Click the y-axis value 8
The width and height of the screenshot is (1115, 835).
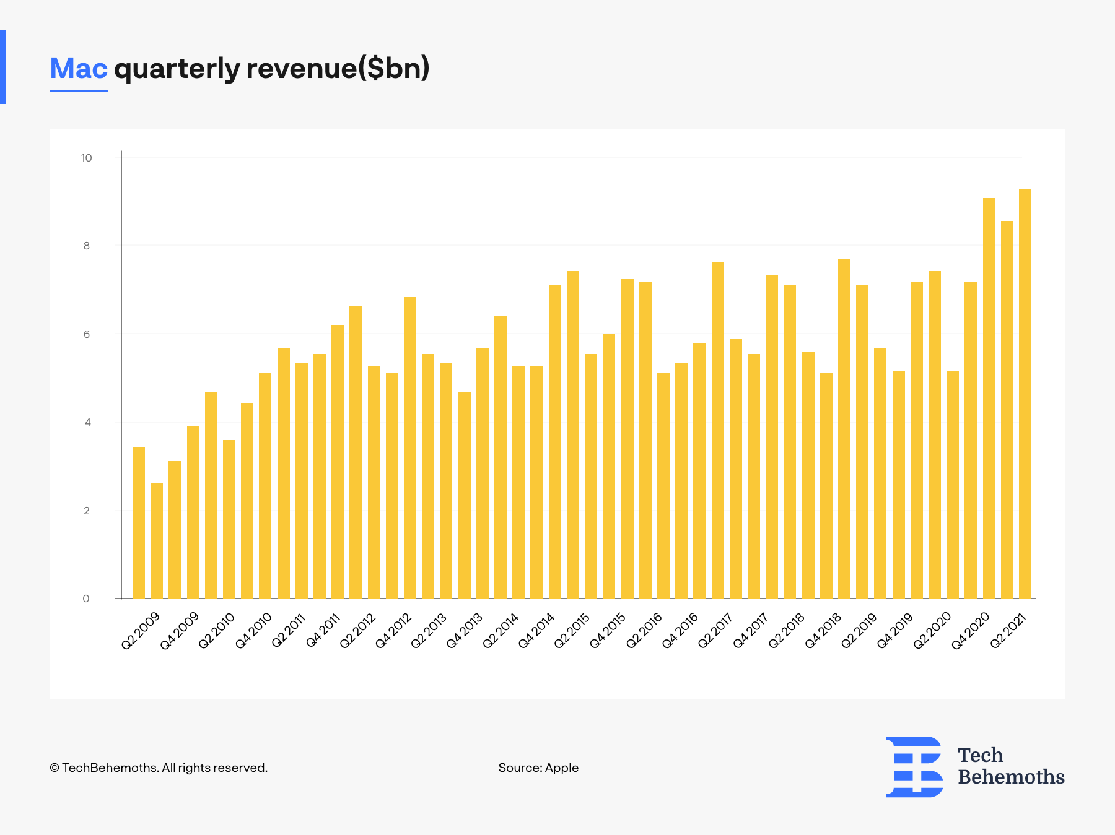[x=87, y=246]
